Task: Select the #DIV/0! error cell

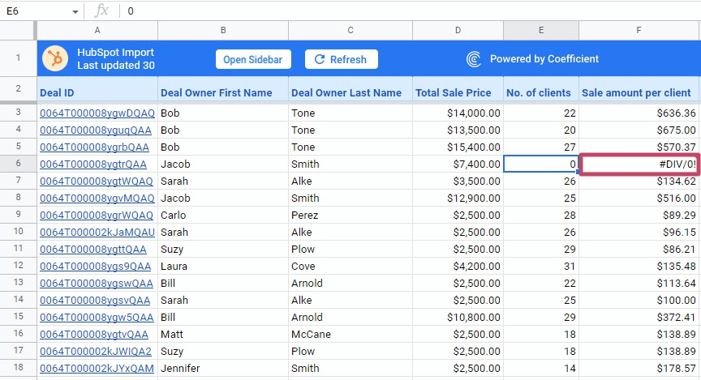Action: [639, 164]
